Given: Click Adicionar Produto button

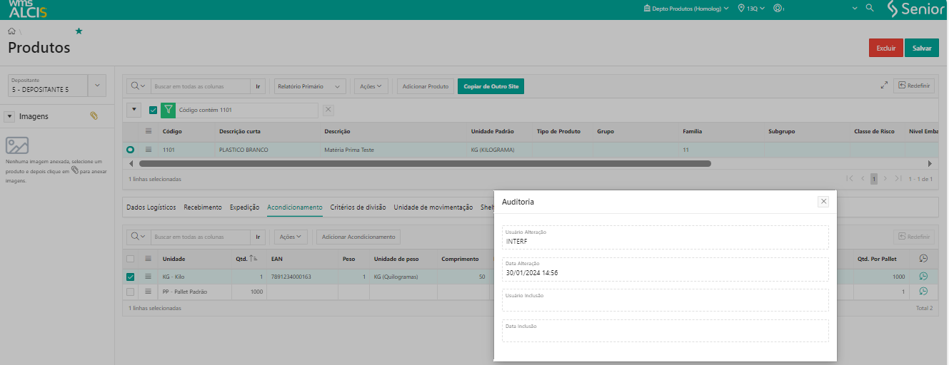Looking at the screenshot, I should (x=426, y=86).
